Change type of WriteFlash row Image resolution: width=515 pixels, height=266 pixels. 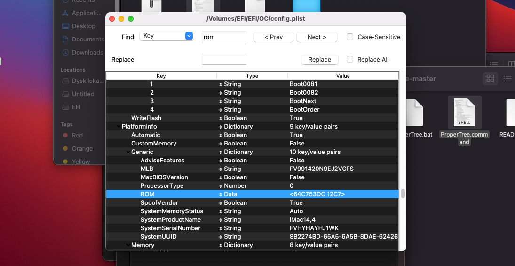coord(221,118)
